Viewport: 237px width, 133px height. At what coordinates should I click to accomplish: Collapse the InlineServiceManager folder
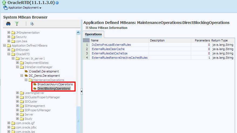(17, 67)
